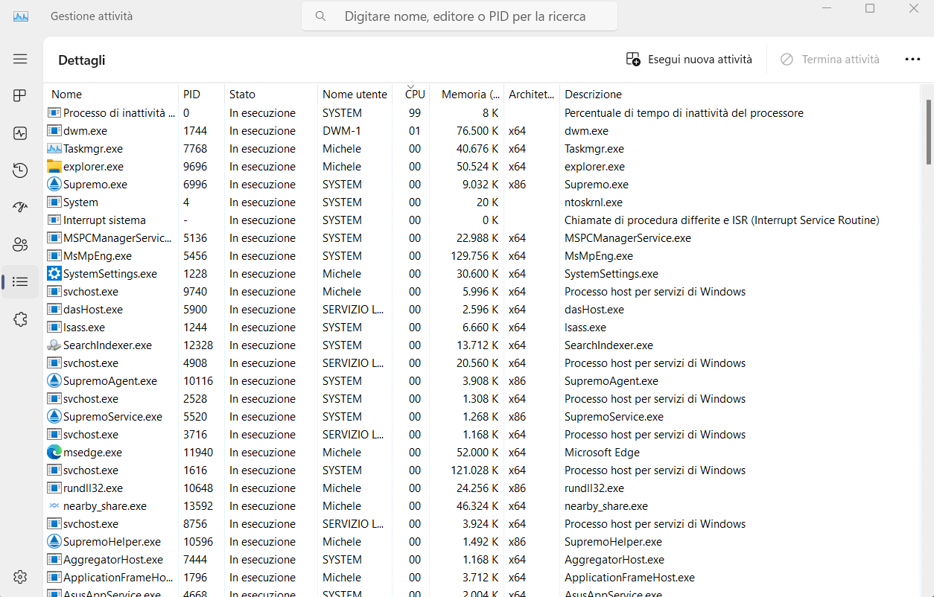Click Esegui nuova attività button

pyautogui.click(x=689, y=60)
